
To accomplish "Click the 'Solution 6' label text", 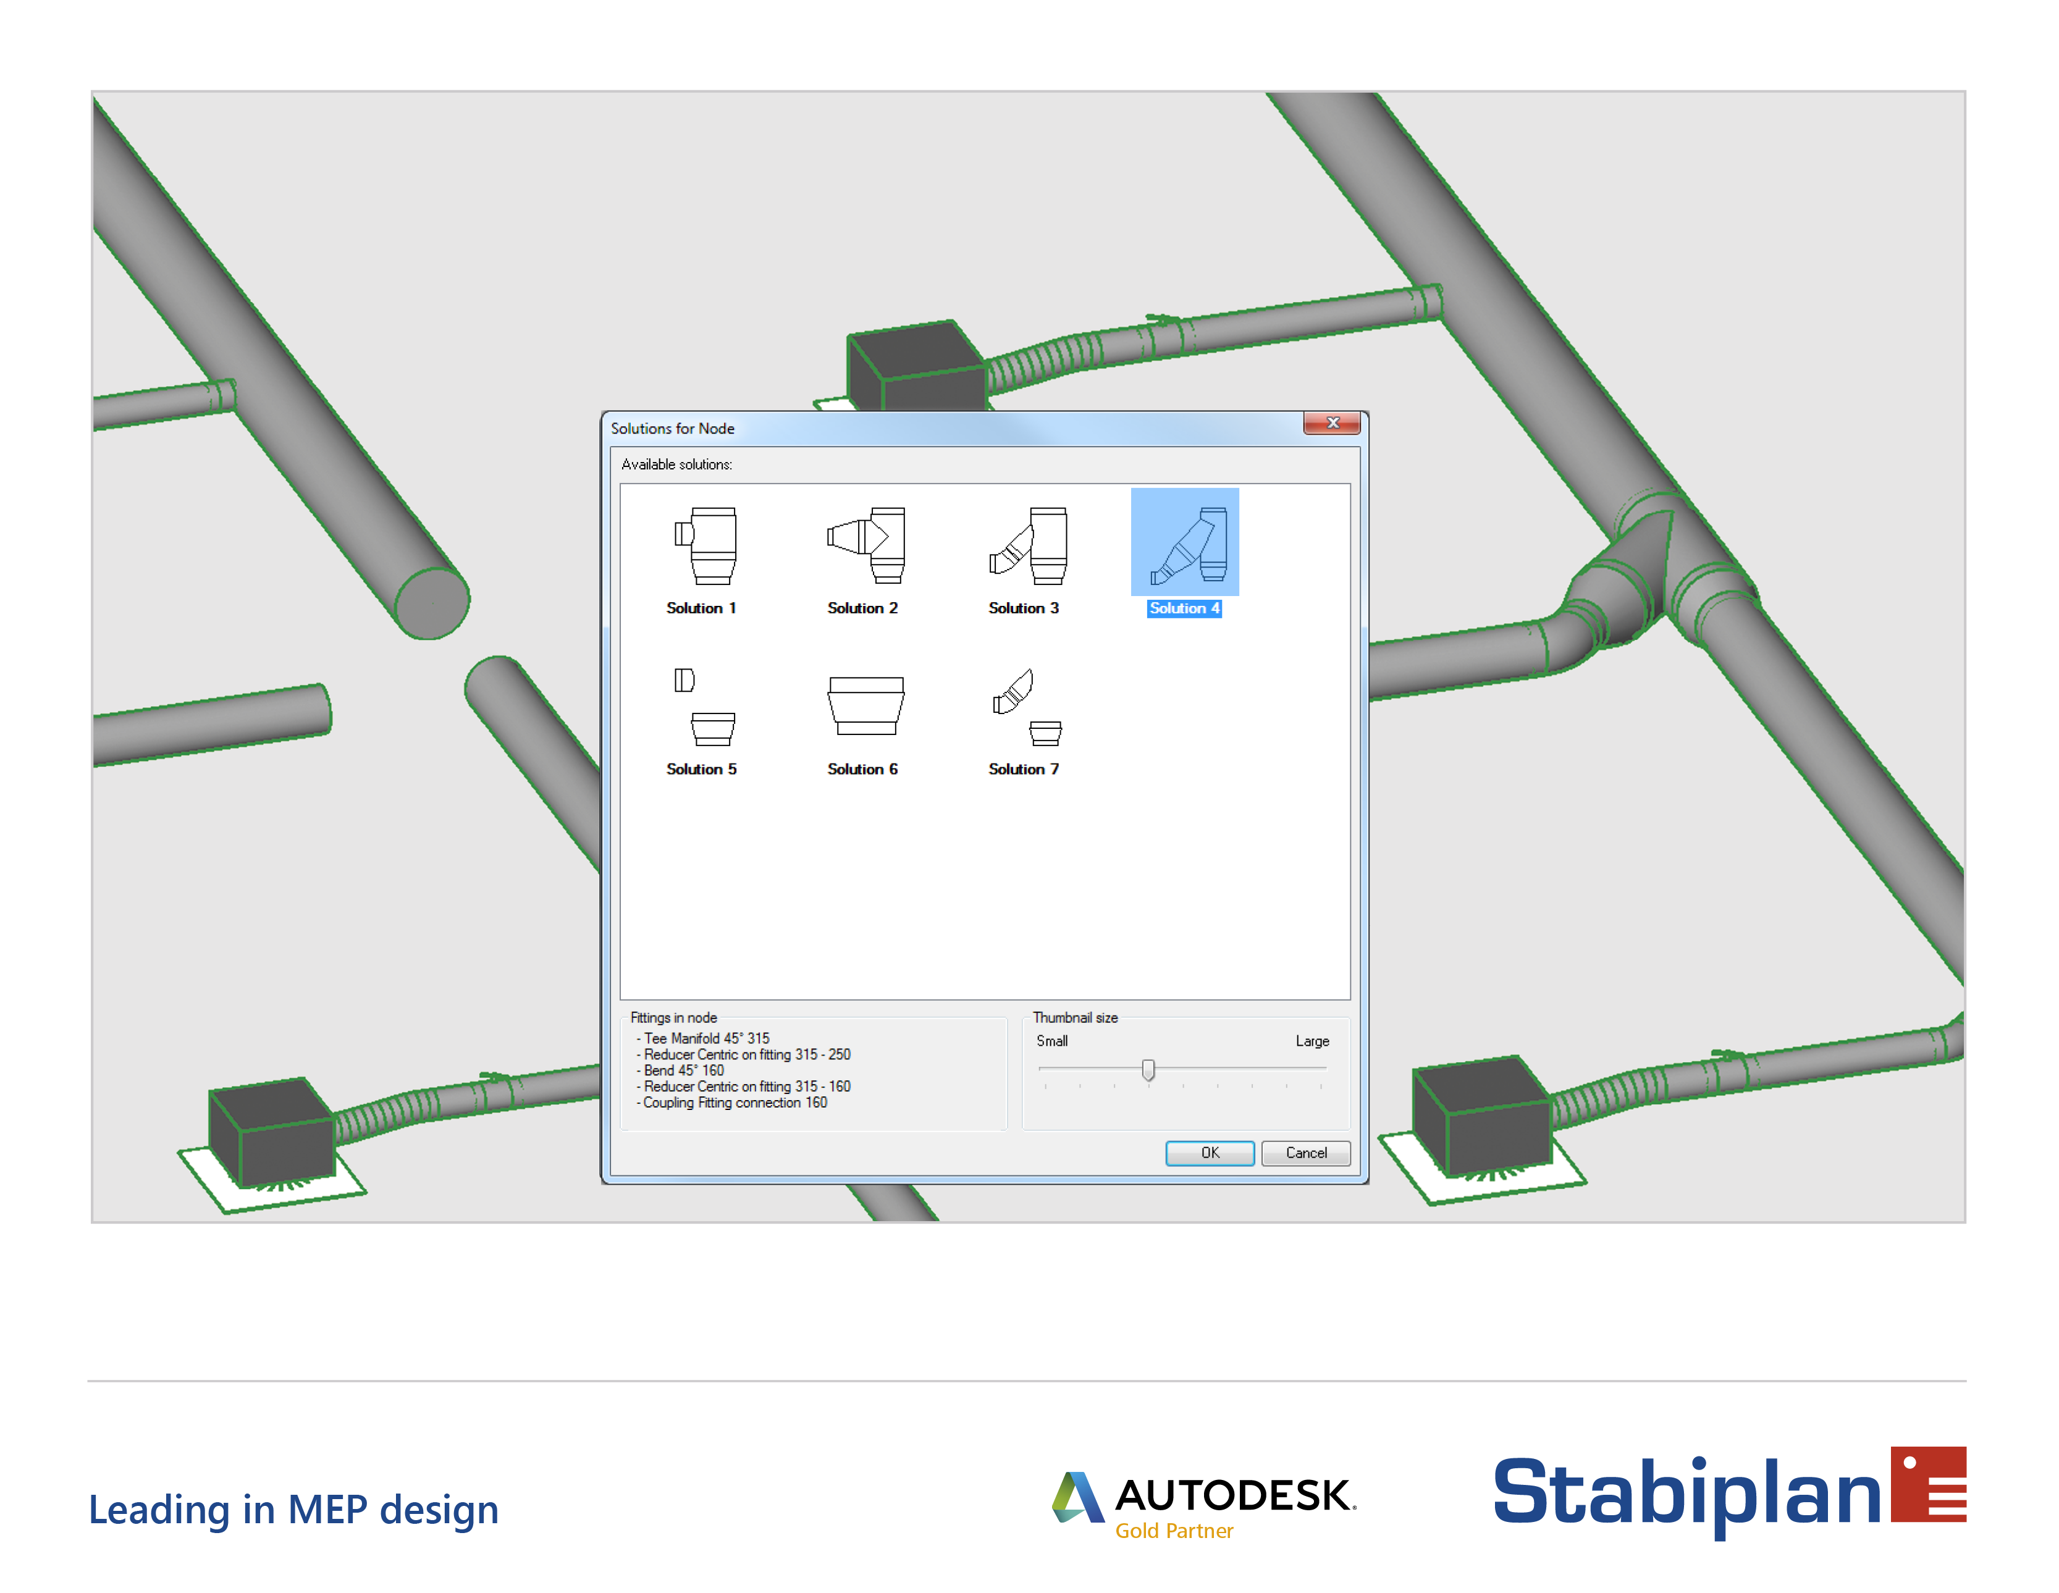I will click(862, 769).
